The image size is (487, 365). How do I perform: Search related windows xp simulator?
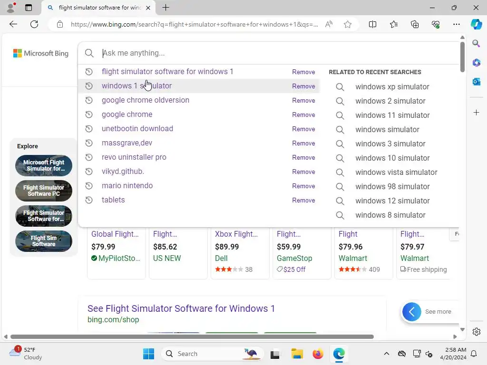(x=392, y=87)
